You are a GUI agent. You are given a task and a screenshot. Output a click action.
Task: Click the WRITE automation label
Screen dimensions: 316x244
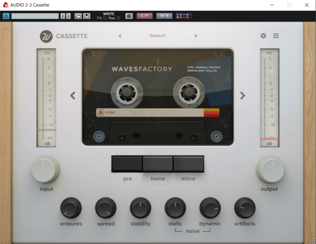pos(109,14)
